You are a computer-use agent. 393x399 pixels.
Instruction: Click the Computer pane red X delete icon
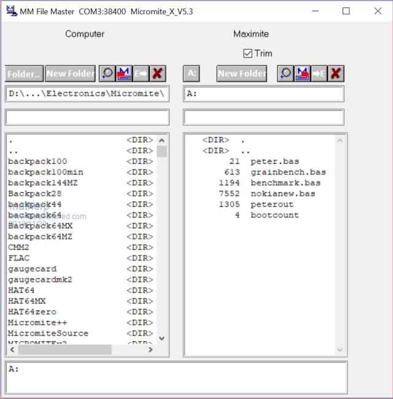[x=158, y=74]
